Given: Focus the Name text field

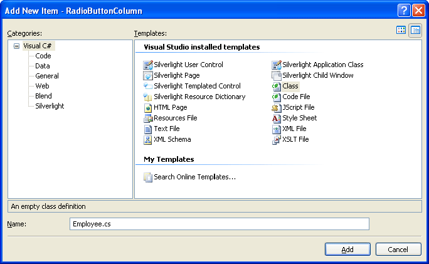Looking at the screenshot, I should pos(219,224).
